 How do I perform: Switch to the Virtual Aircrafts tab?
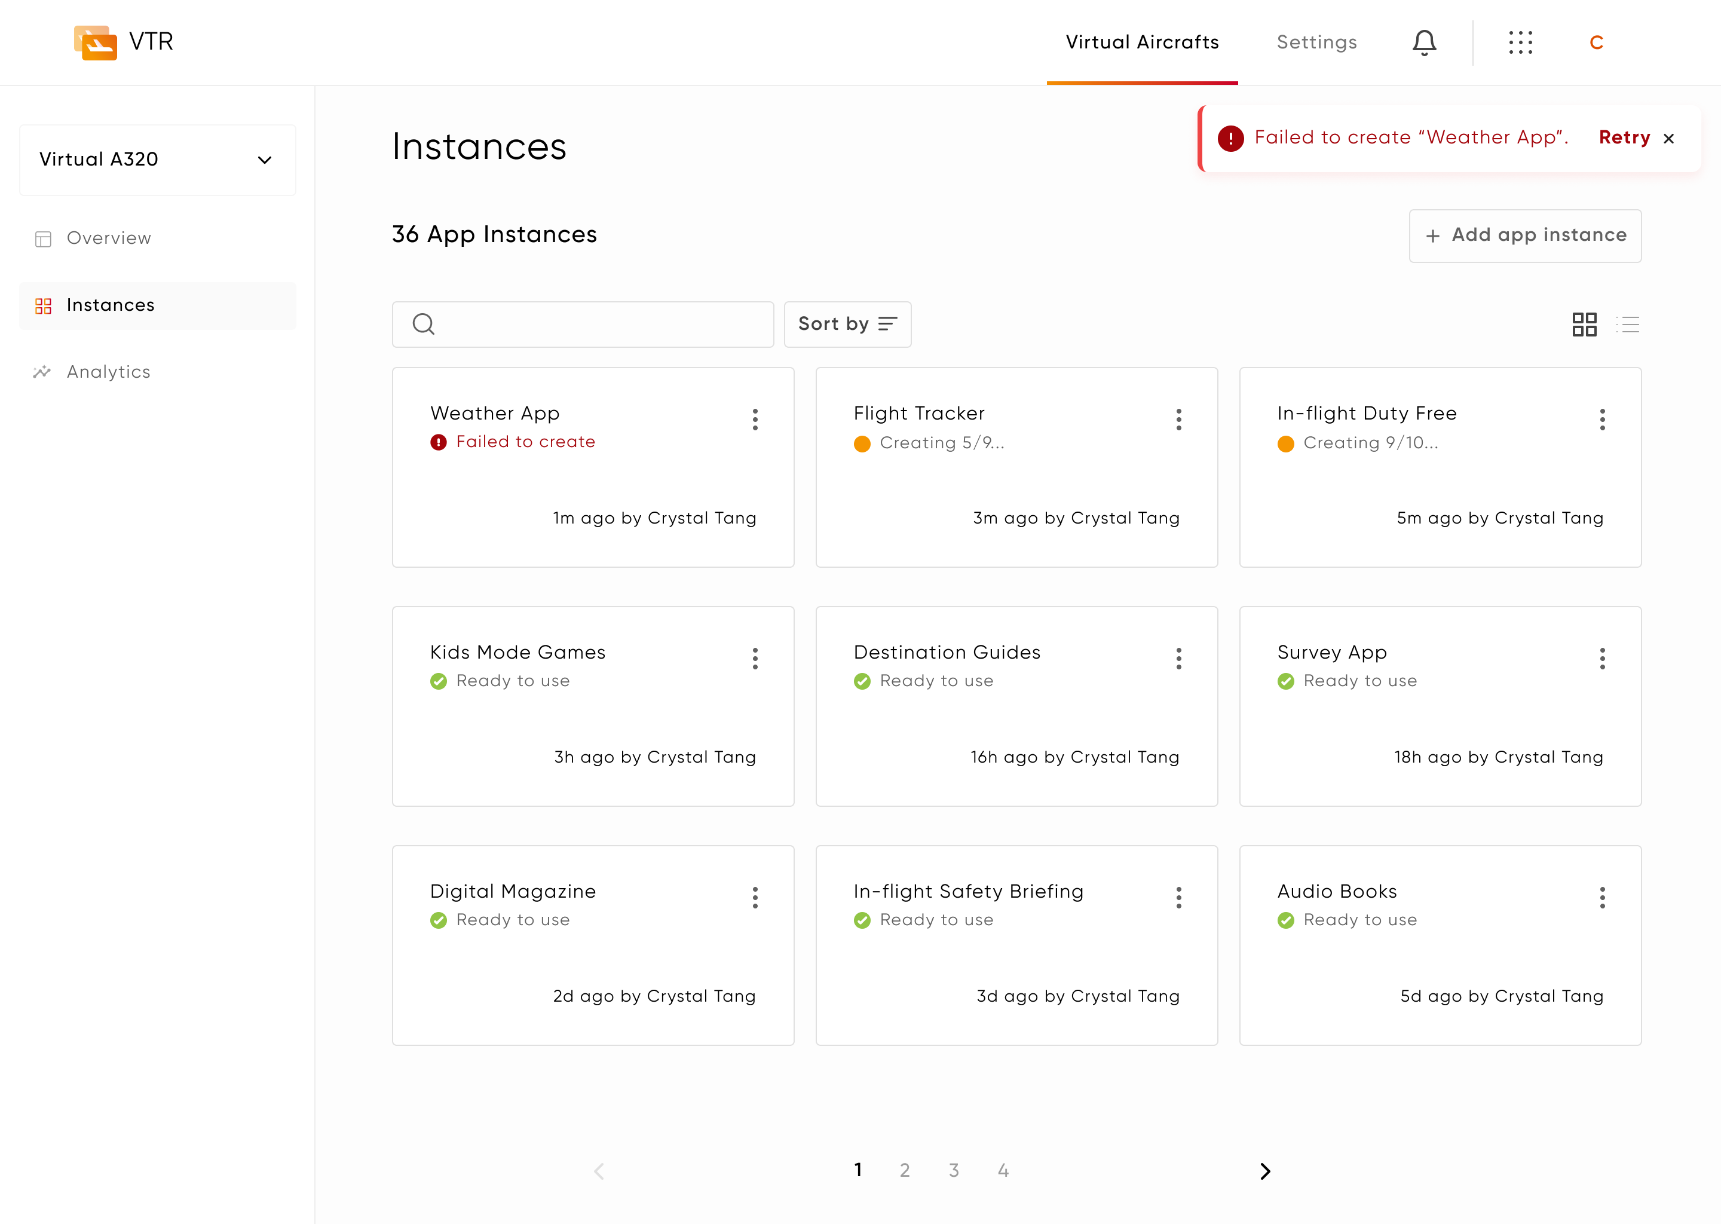click(1141, 42)
